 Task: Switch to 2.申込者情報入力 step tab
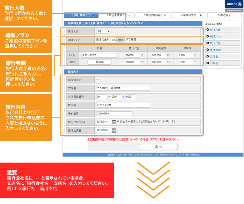[x=117, y=15]
